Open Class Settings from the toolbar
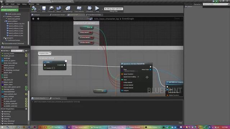This screenshot has width=230, height=129. 68,9
